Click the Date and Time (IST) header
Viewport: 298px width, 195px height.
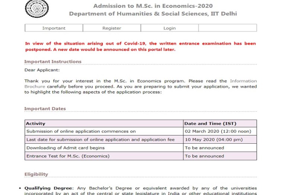pos(210,124)
